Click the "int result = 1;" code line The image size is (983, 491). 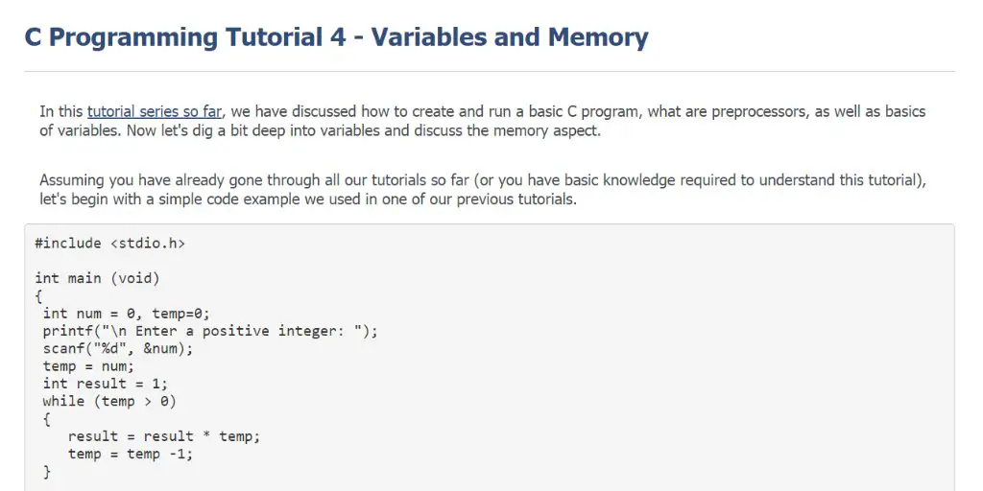(106, 384)
